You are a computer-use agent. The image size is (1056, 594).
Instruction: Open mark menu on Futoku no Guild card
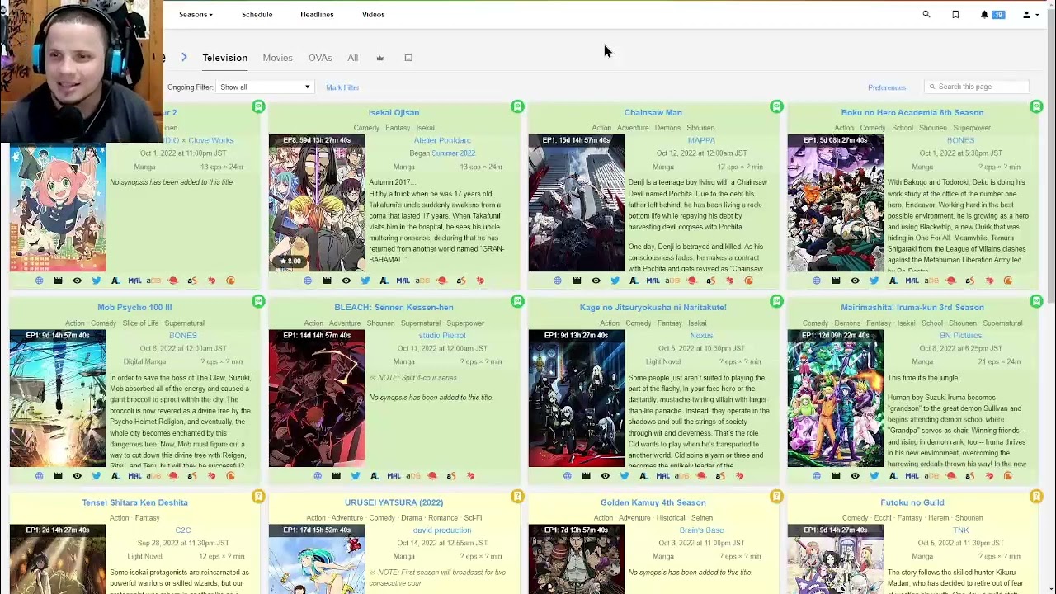pos(1036,496)
